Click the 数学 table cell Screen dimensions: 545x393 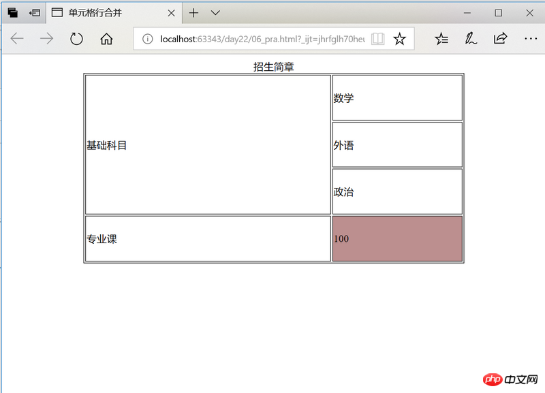(x=397, y=97)
